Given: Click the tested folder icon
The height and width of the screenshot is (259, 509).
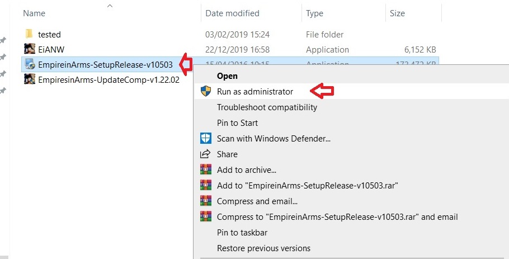Looking at the screenshot, I should pyautogui.click(x=30, y=35).
